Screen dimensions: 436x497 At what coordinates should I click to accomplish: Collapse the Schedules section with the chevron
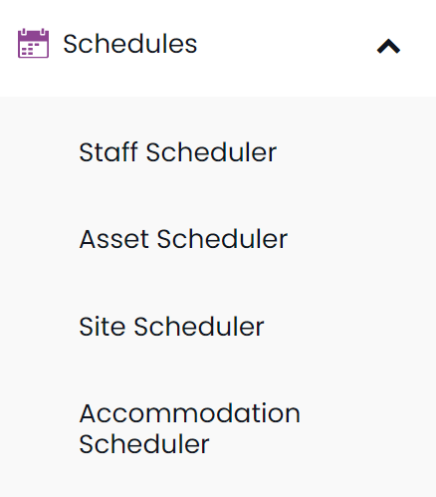[388, 46]
